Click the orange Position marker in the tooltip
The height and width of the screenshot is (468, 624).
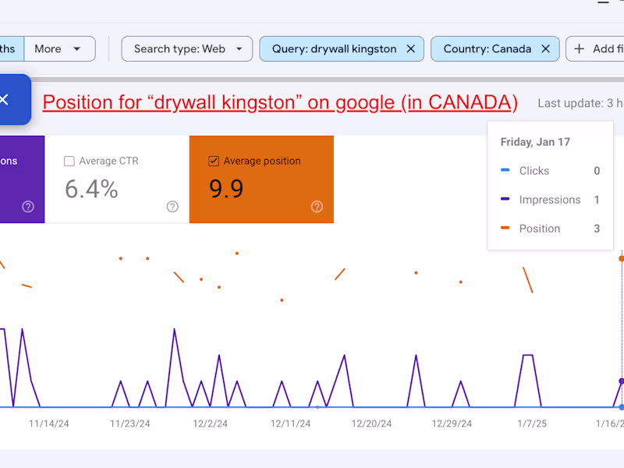pos(505,229)
